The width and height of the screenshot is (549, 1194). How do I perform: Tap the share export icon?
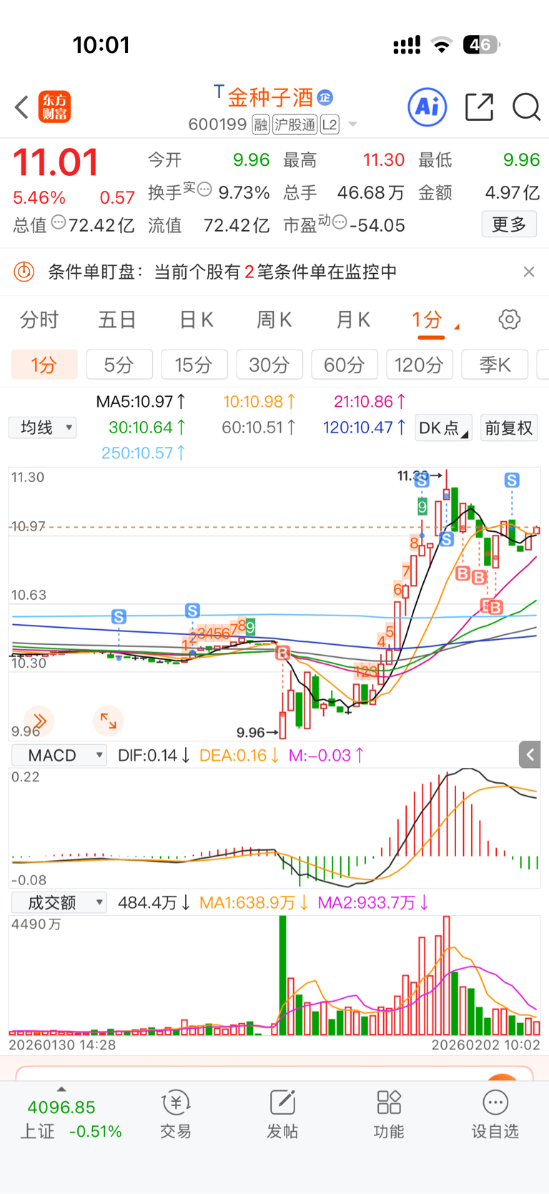pos(479,107)
